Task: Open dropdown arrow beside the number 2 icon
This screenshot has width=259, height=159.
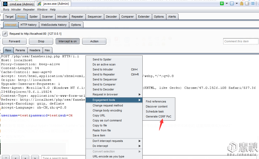Action: pos(237,3)
